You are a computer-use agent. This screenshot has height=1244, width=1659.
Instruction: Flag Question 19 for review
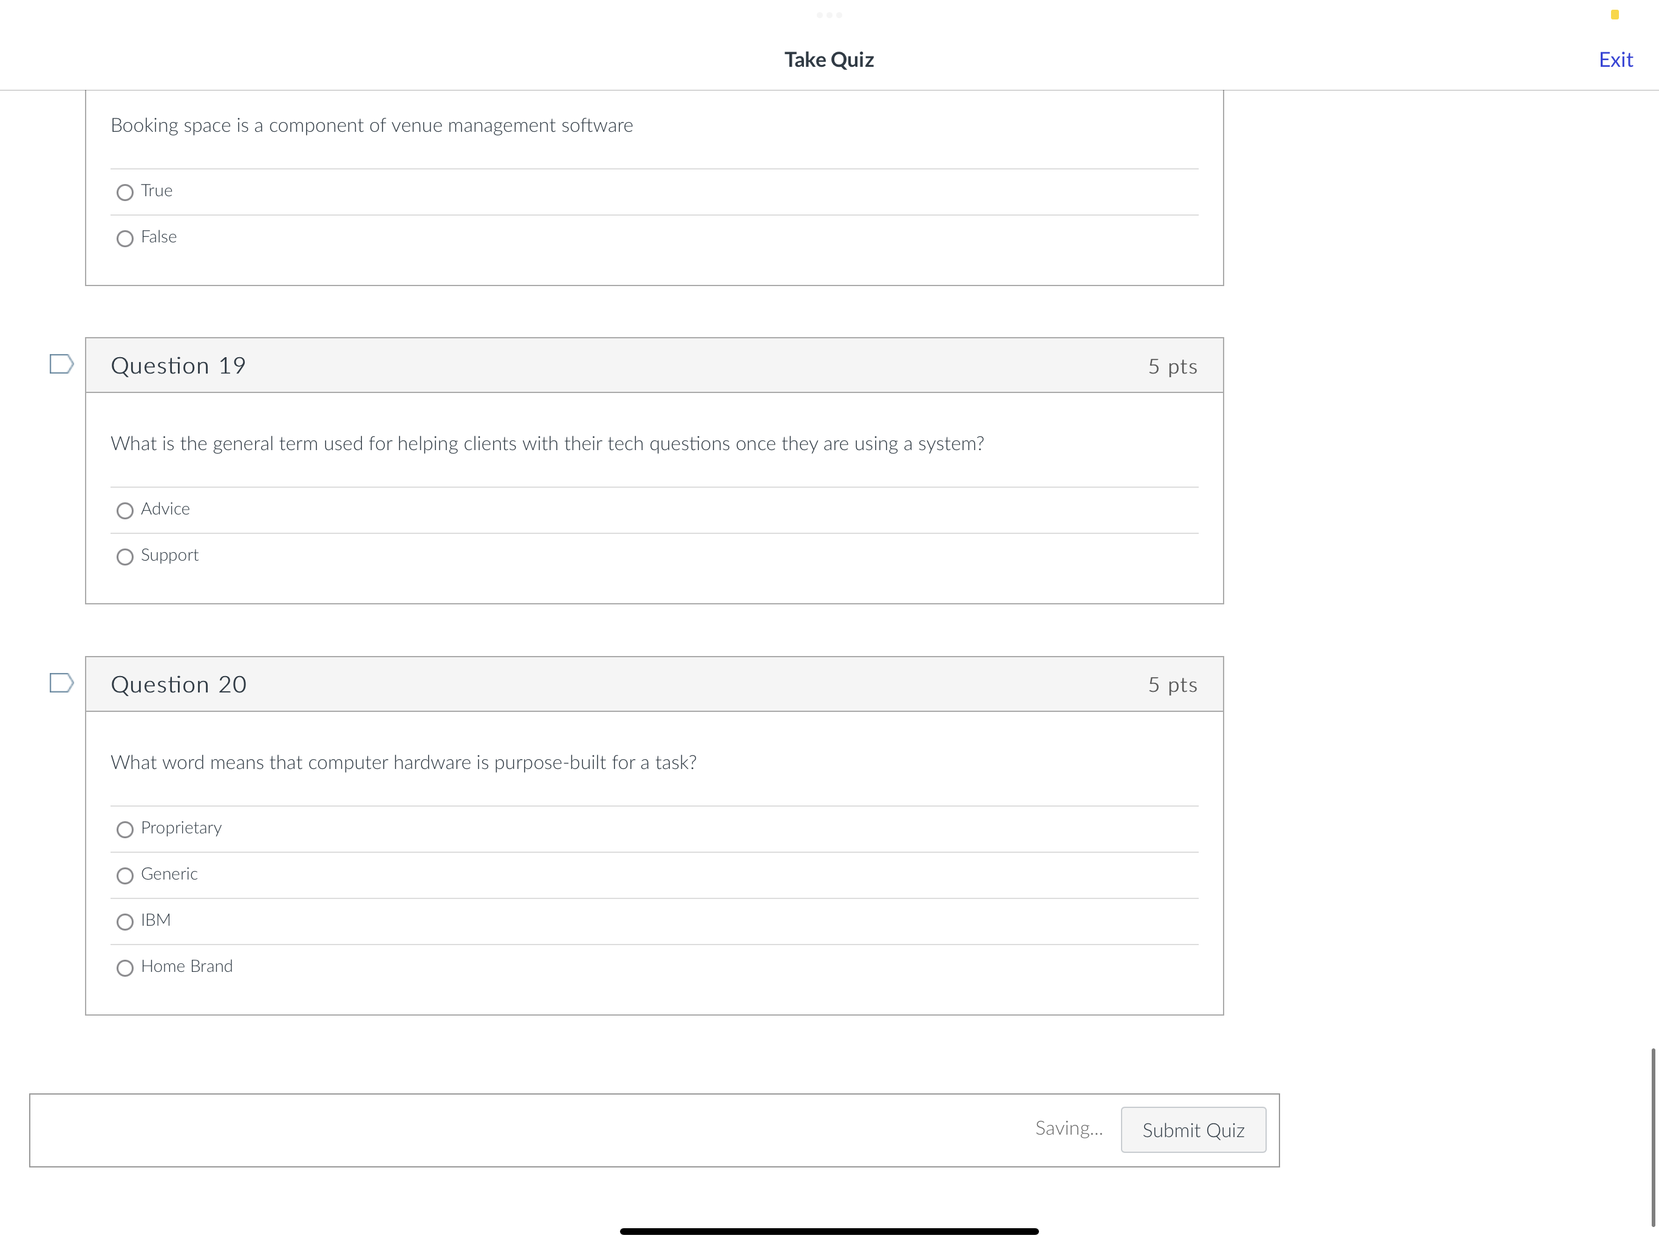(x=60, y=366)
